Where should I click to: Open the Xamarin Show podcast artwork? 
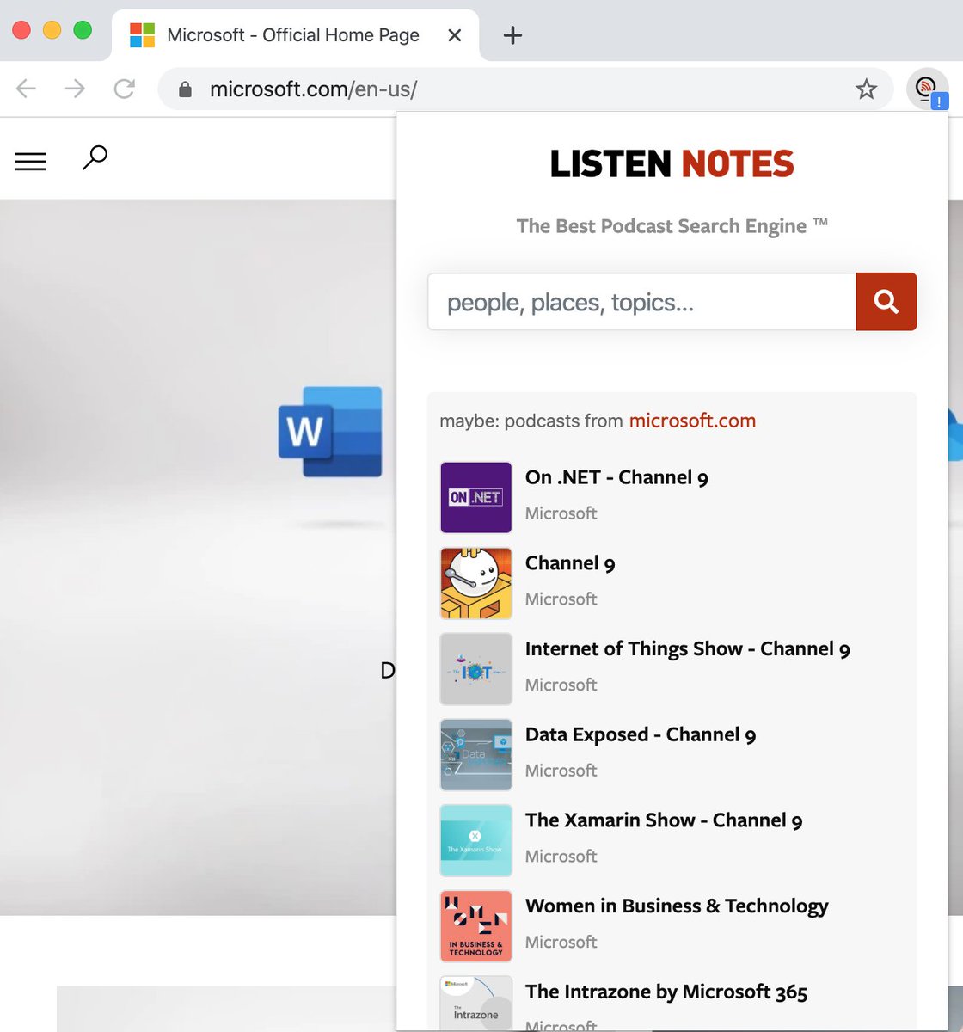tap(476, 841)
